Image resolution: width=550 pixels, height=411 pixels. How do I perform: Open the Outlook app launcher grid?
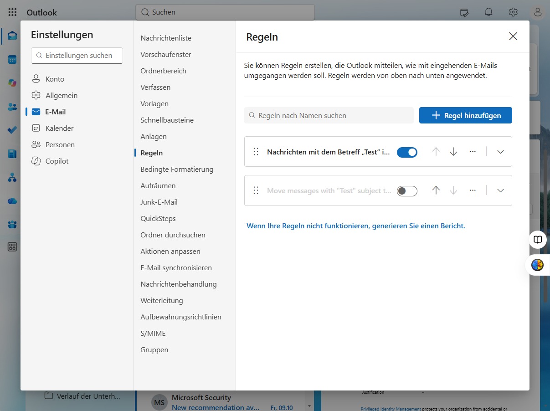point(12,12)
